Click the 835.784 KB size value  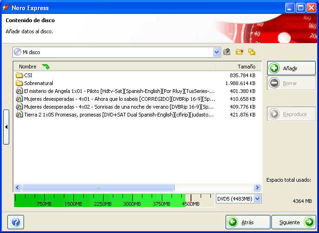click(243, 75)
